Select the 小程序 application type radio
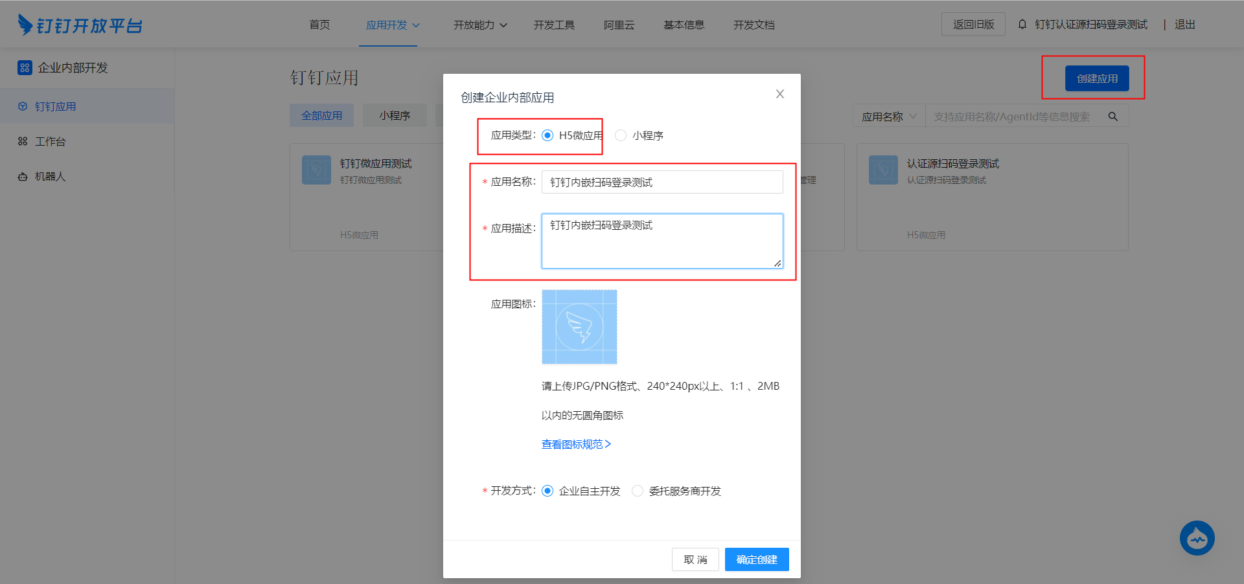The image size is (1244, 584). pyautogui.click(x=621, y=135)
